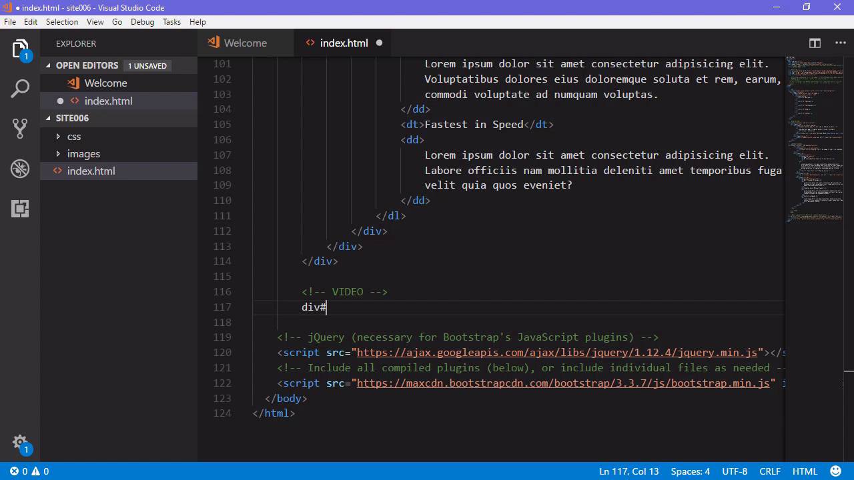Click the Manage gear icon
The height and width of the screenshot is (480, 854).
(x=20, y=443)
